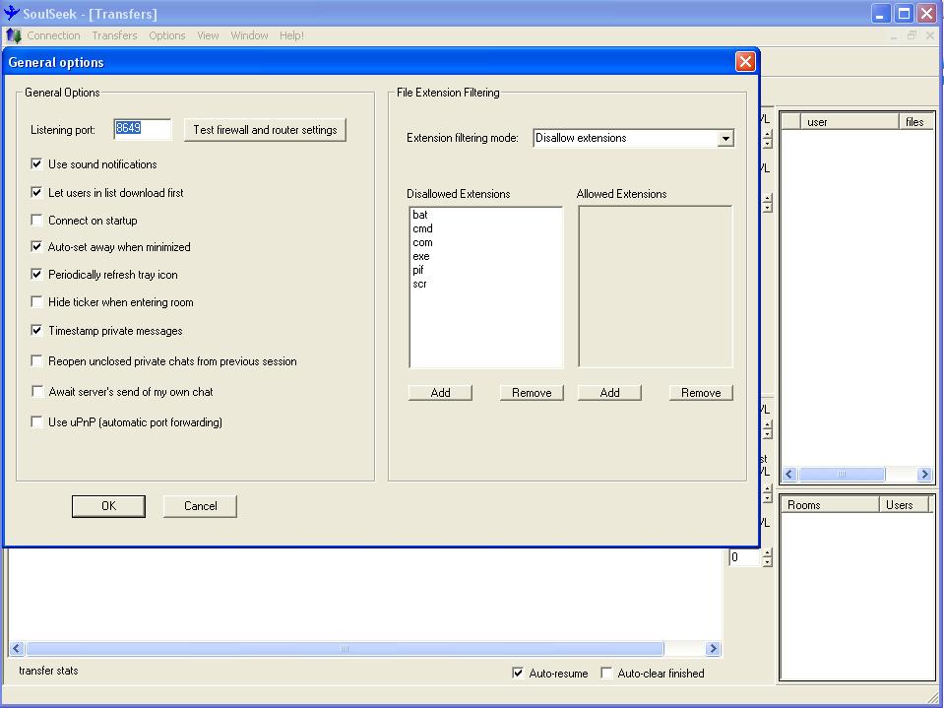This screenshot has width=944, height=708.
Task: Cancel the General options dialog
Action: [x=201, y=506]
